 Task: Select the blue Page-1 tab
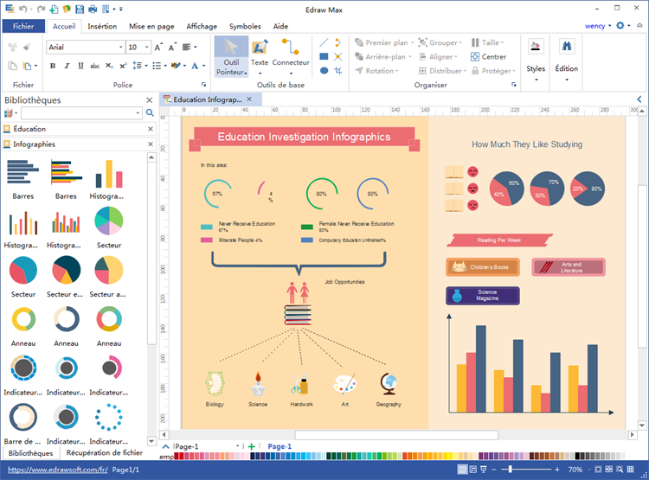coord(280,446)
